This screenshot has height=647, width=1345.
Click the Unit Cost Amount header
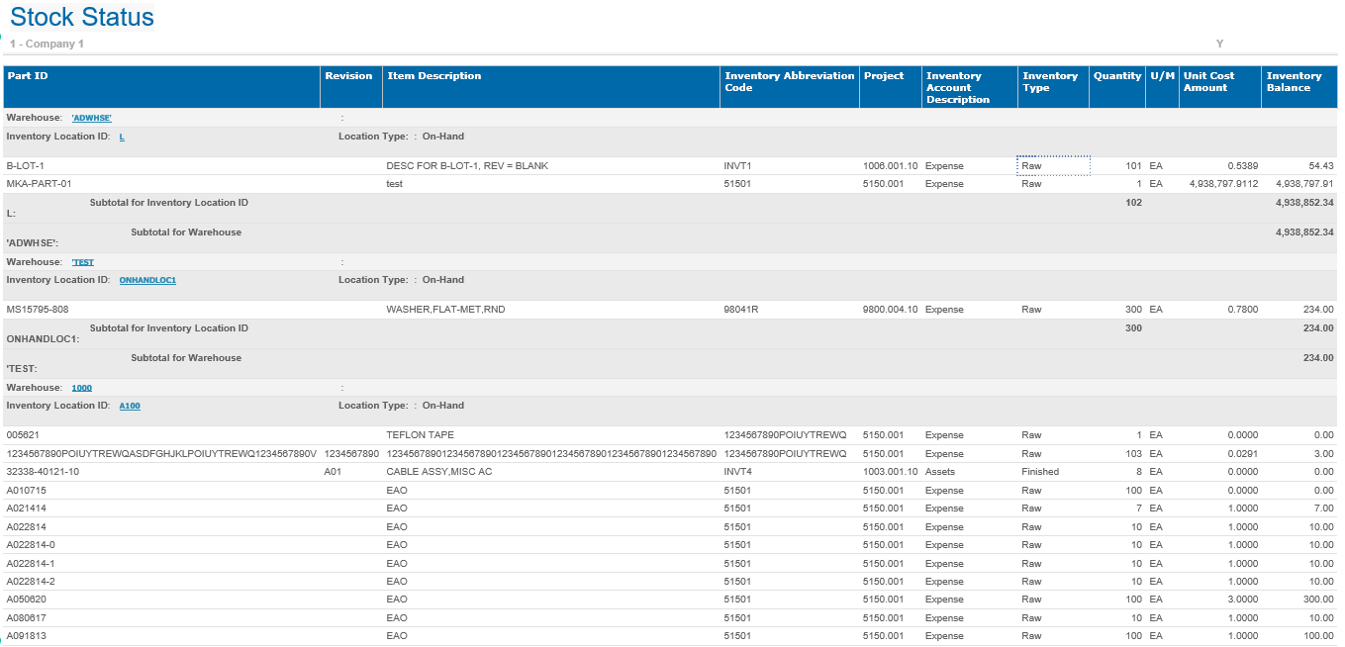tap(1208, 81)
